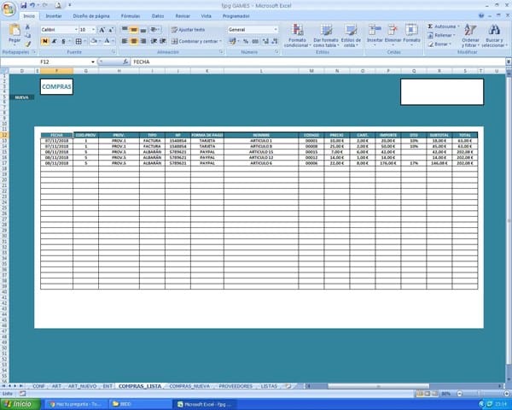This screenshot has width=512, height=410.
Task: Open the Rellenar dropdown
Action: click(x=441, y=35)
